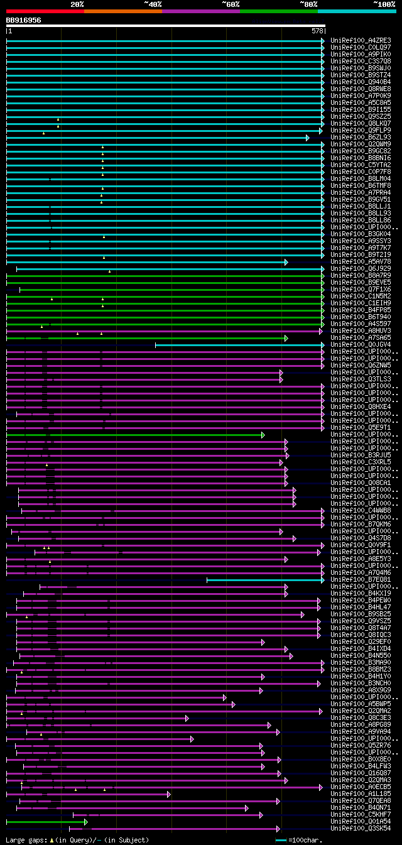Click the cyan partial alignment for UniRef100_Q0JGV4
The image size is (402, 845).
pos(240,344)
